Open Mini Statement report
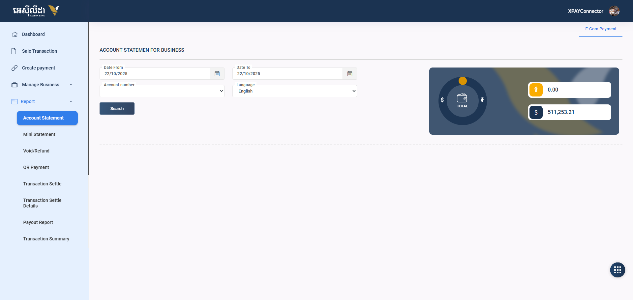Screen dimensions: 633x300 point(39,134)
